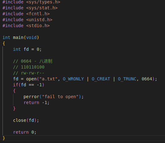
Task: Click the open function call
Action: click(x=31, y=79)
